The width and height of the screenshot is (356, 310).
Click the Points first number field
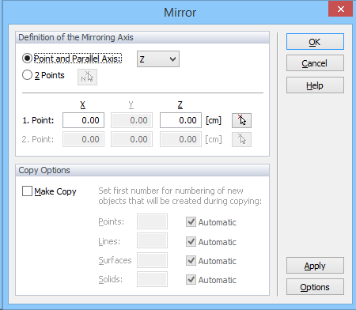(152, 221)
